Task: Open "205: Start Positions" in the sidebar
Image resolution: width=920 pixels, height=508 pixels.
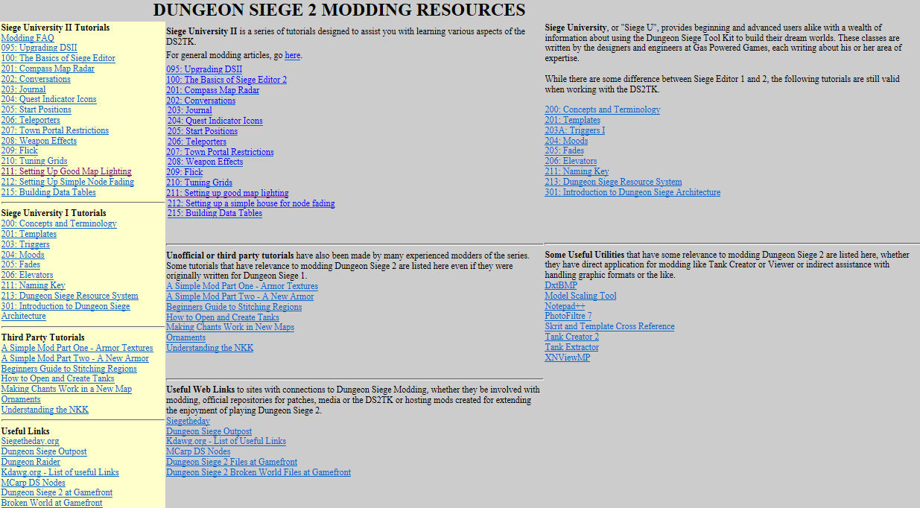Action: click(x=37, y=109)
